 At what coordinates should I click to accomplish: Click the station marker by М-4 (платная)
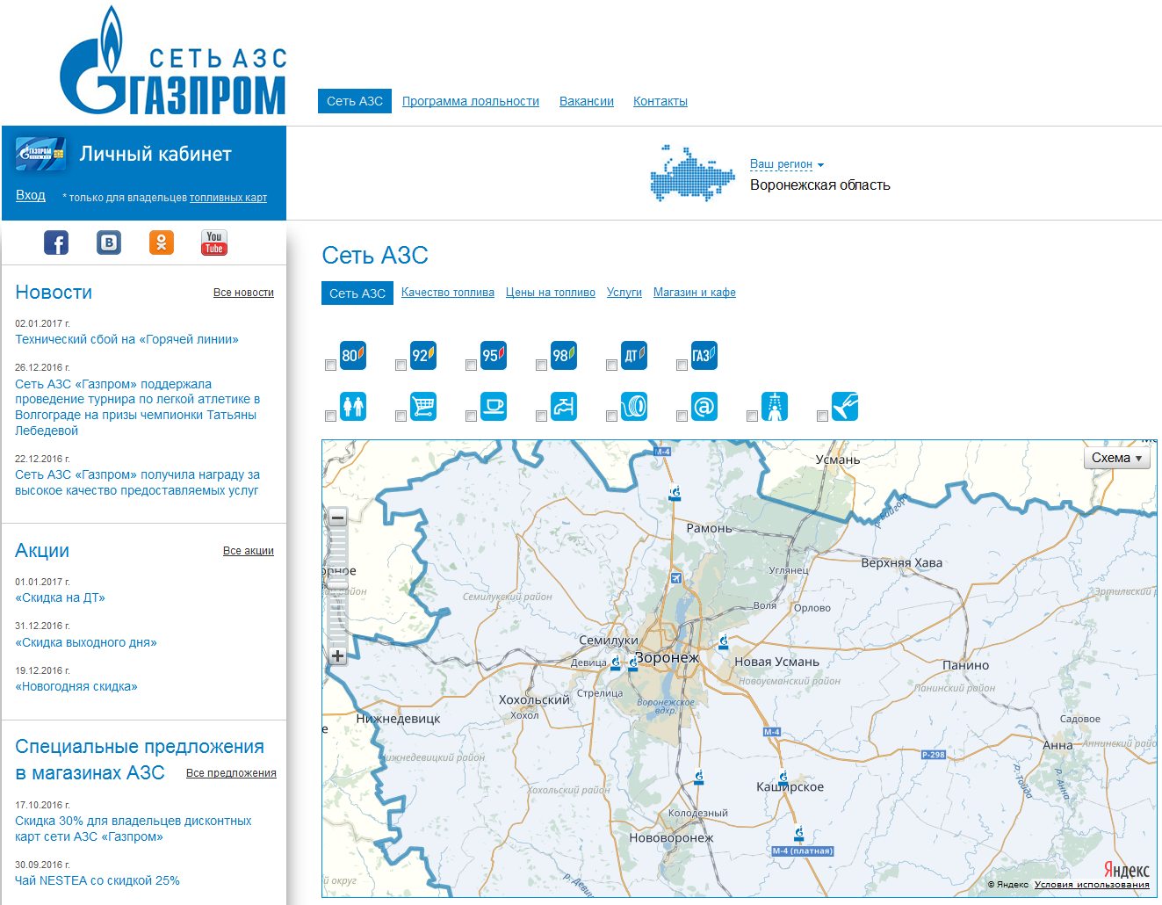[x=798, y=834]
